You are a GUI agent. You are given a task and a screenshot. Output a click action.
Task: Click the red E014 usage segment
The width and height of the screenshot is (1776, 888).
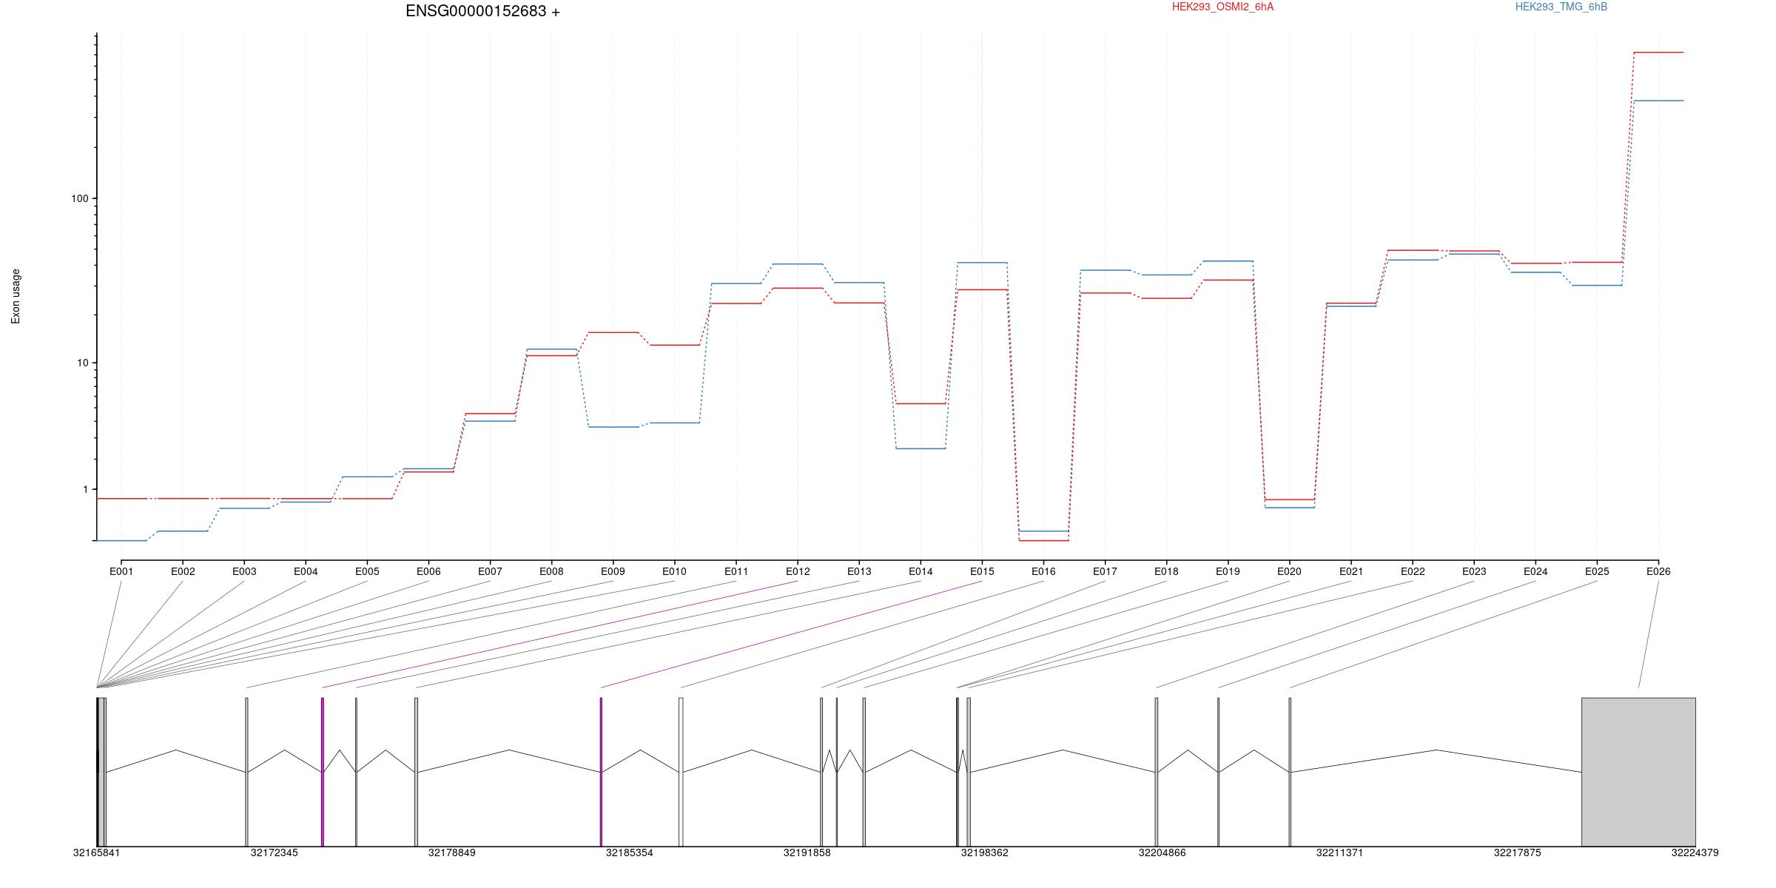[x=921, y=403]
